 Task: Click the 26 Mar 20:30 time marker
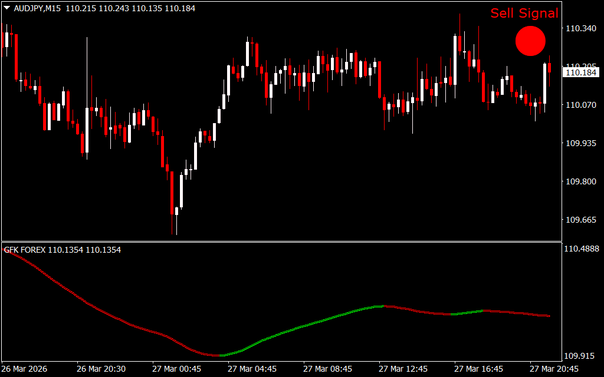point(101,369)
